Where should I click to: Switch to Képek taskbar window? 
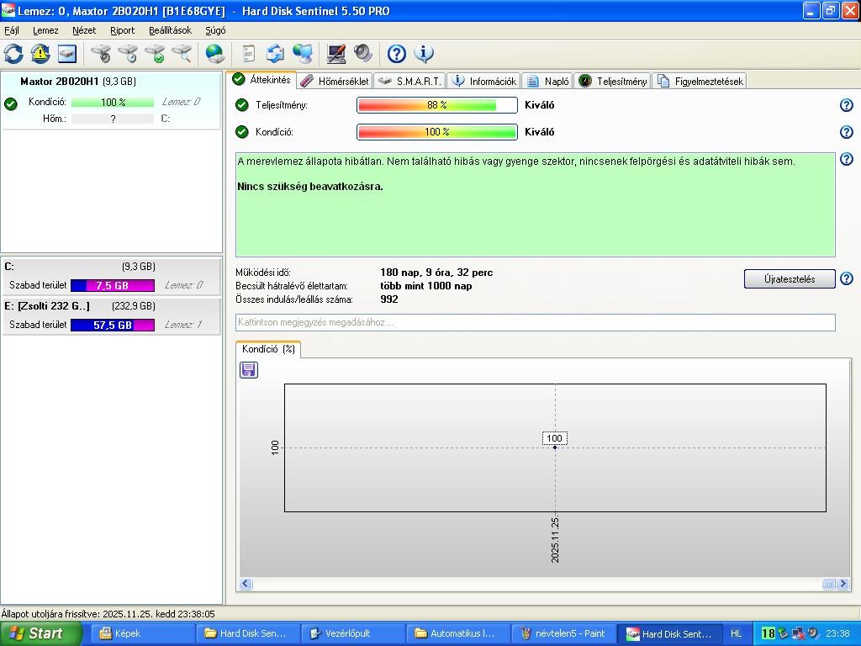141,634
